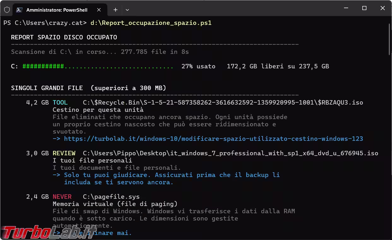Click the C:\pagefile.sys path

pos(111,197)
